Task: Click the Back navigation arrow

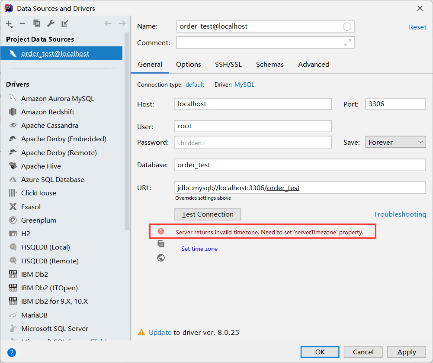Action: click(108, 23)
